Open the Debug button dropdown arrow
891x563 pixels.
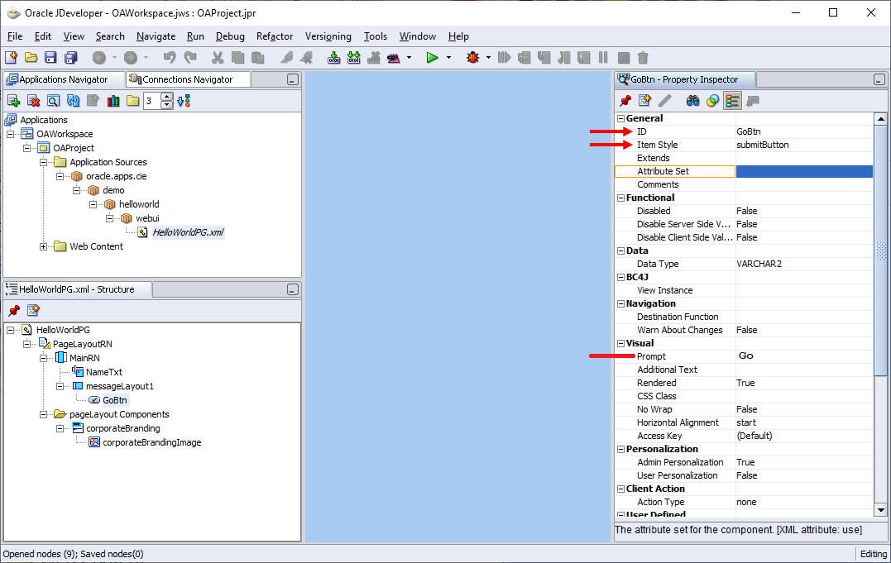[x=487, y=57]
